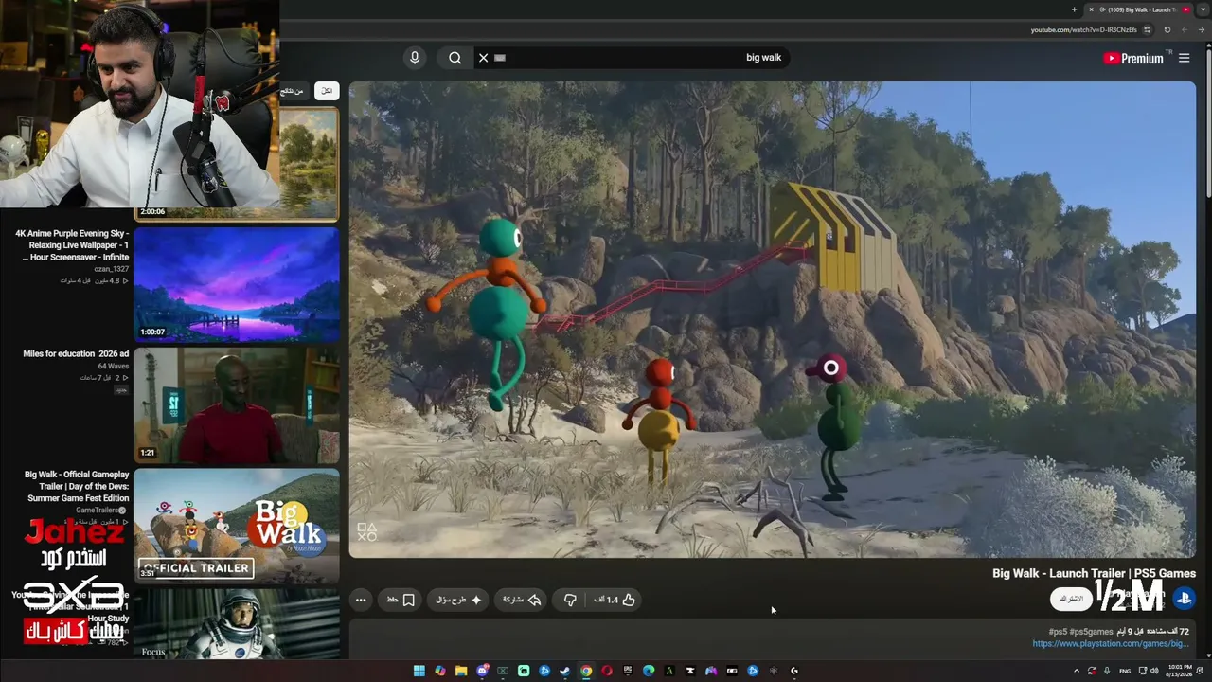Open Microsoft Edge from the taskbar

click(x=649, y=672)
